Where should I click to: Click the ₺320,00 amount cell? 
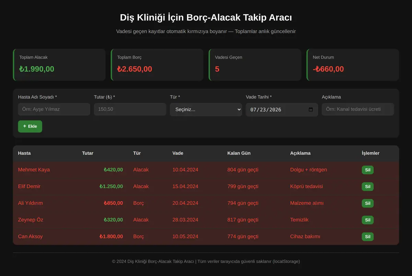113,219
